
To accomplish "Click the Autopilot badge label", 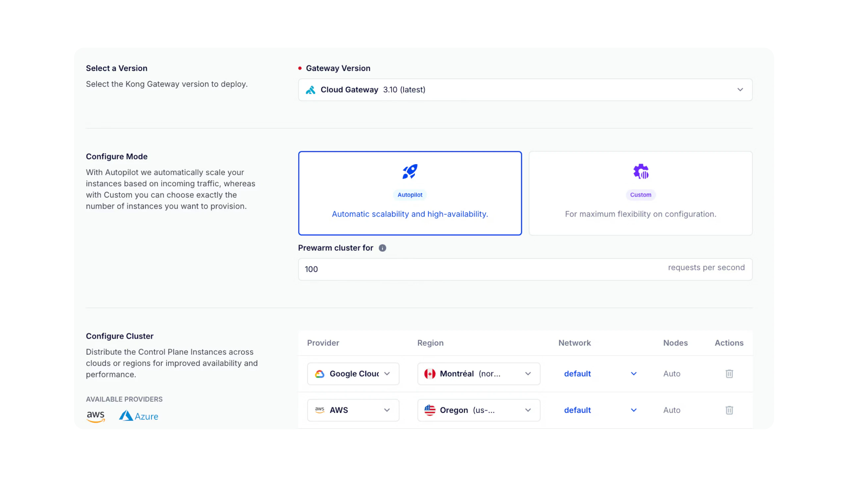I will (x=410, y=195).
